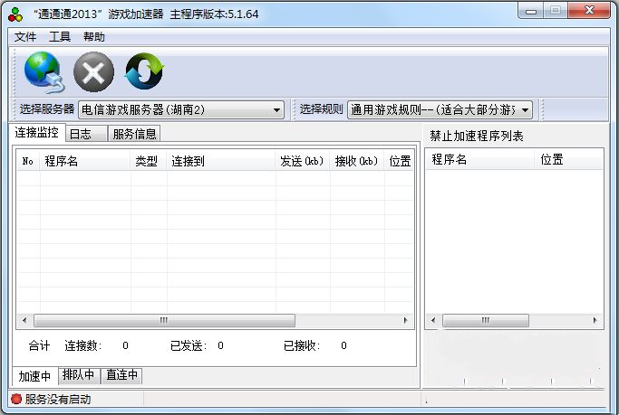
Task: Select the 排队中 bottom tab
Action: [x=80, y=375]
